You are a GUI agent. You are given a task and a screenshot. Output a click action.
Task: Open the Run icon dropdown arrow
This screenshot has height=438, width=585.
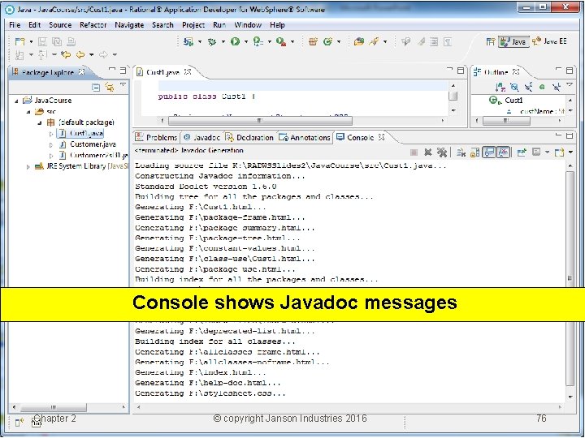point(246,41)
